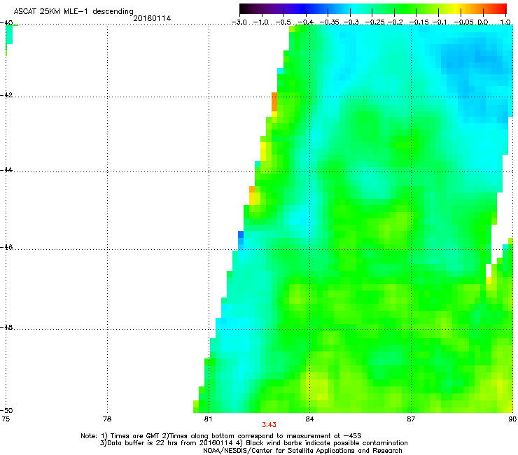Click the colorbar label -3.0
Viewport: 518px width, 455px height.
pos(239,22)
